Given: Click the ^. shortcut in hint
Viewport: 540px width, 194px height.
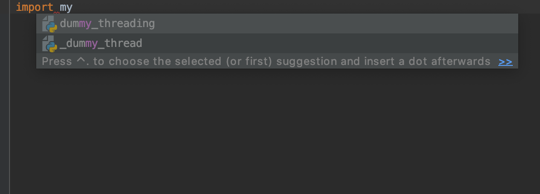Looking at the screenshot, I should coord(82,61).
